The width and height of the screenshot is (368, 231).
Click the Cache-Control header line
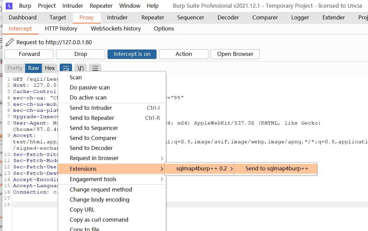click(x=35, y=92)
